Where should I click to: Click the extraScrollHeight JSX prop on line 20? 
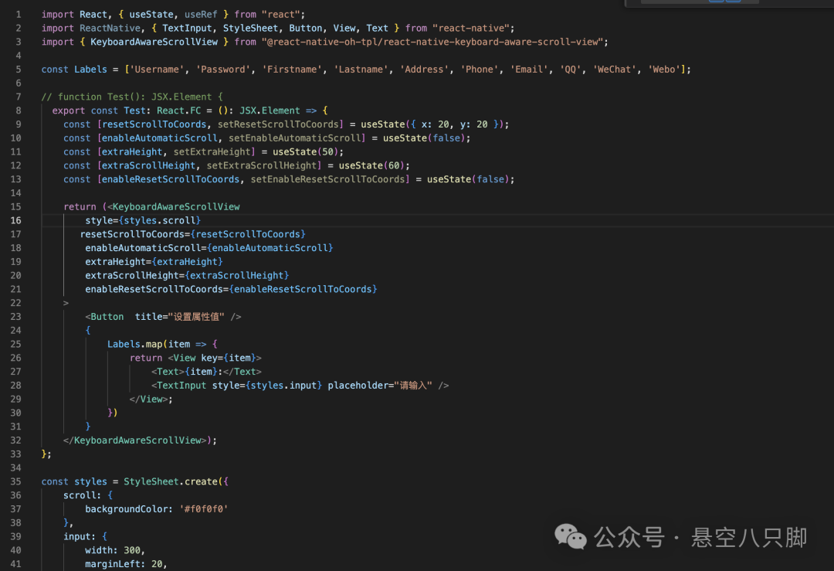tap(187, 276)
